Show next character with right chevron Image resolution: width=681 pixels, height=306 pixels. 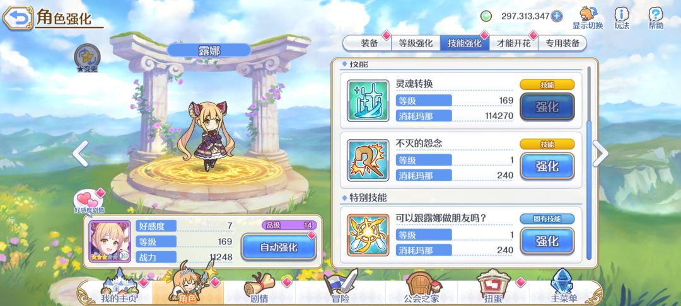(x=600, y=153)
